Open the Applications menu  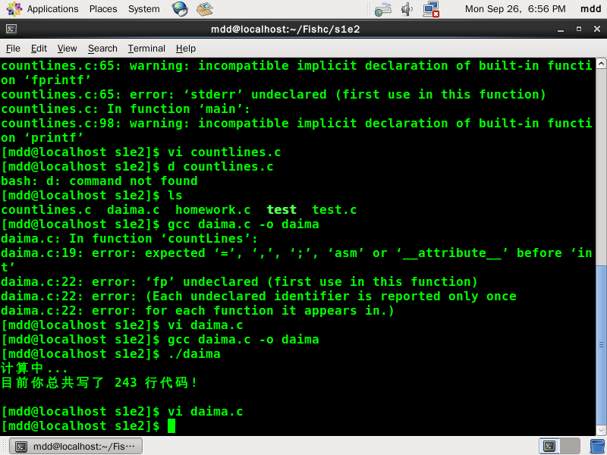tap(52, 9)
